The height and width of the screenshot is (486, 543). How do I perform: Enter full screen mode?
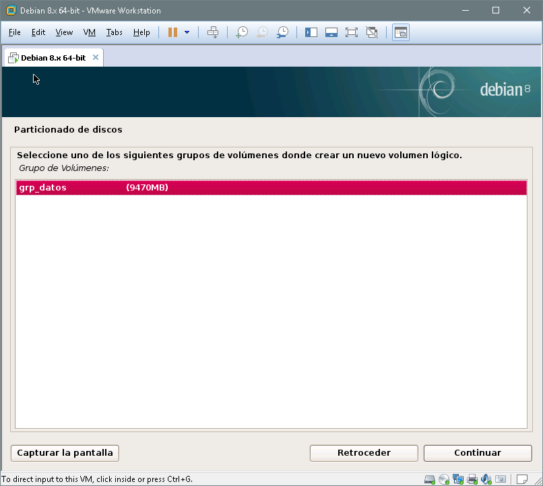[351, 32]
